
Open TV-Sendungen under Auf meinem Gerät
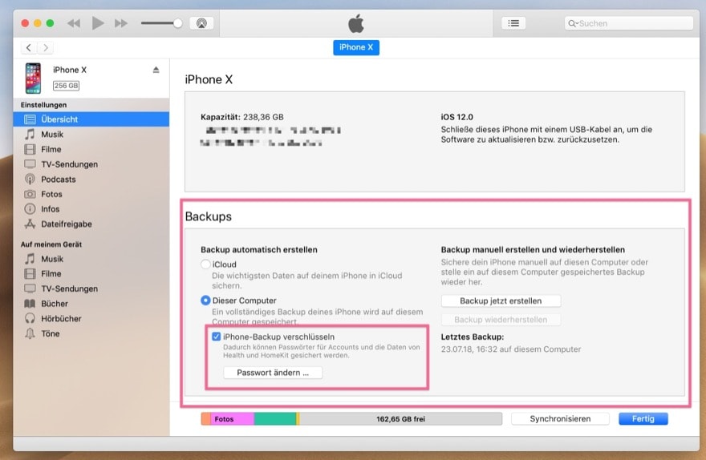(x=91, y=289)
